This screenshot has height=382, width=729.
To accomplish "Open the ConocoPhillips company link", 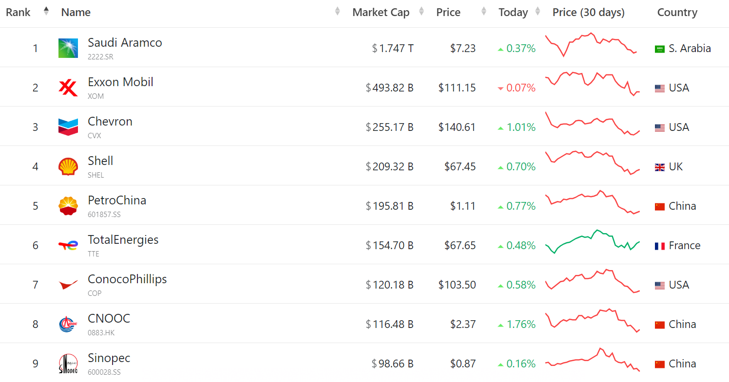I will 127,279.
